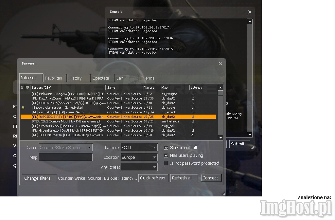
Task: Uncheck Server not full checkbox
Action: pyautogui.click(x=166, y=148)
